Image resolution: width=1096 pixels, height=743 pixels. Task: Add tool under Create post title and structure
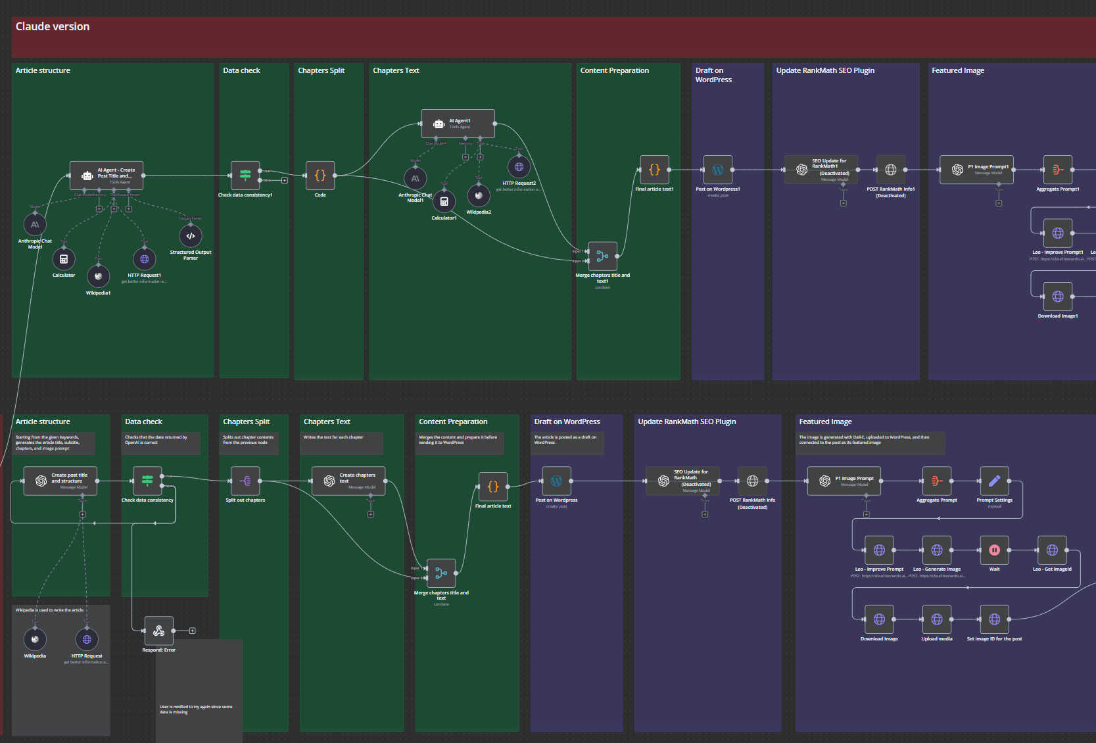[x=83, y=514]
